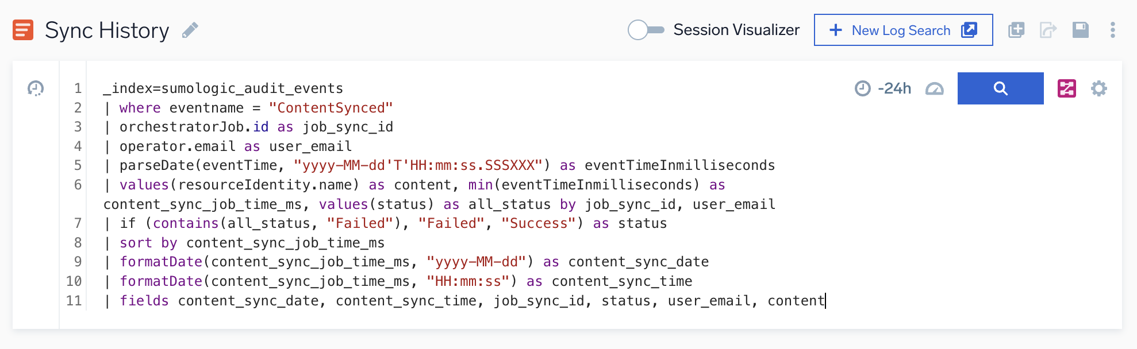Expand the -24h time range selector
The width and height of the screenshot is (1137, 349).
[884, 88]
